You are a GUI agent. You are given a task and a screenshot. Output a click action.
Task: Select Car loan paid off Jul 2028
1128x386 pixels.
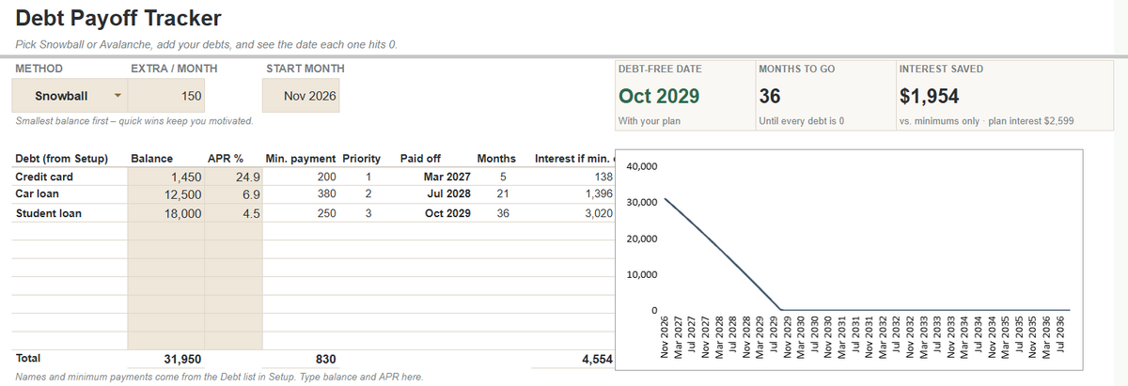449,193
